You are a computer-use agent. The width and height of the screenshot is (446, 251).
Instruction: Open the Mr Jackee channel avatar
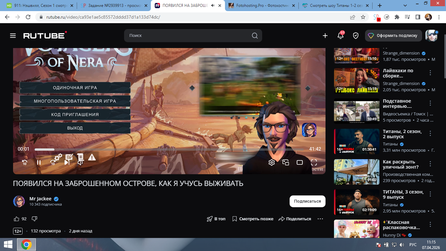pos(19,201)
